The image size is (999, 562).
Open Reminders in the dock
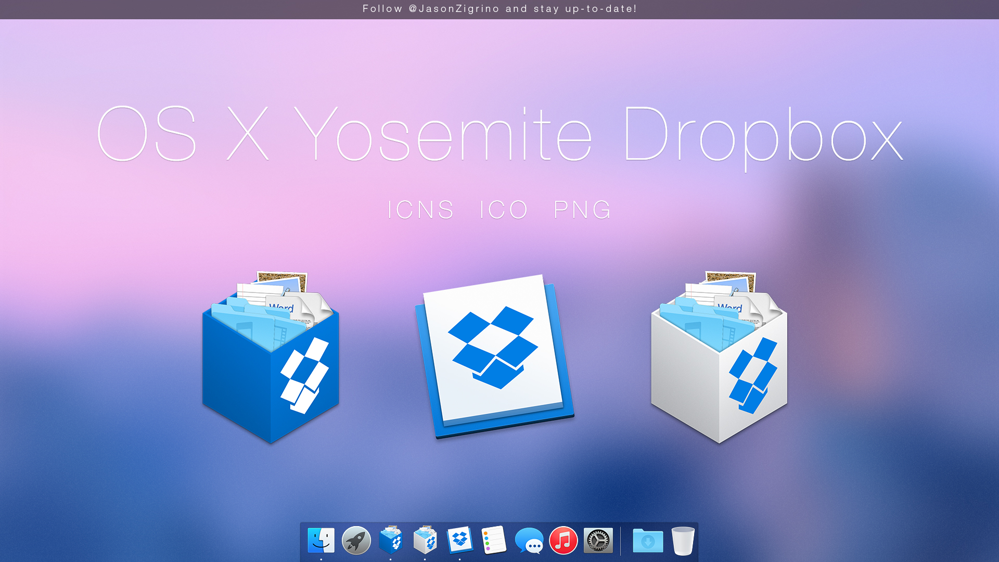494,540
